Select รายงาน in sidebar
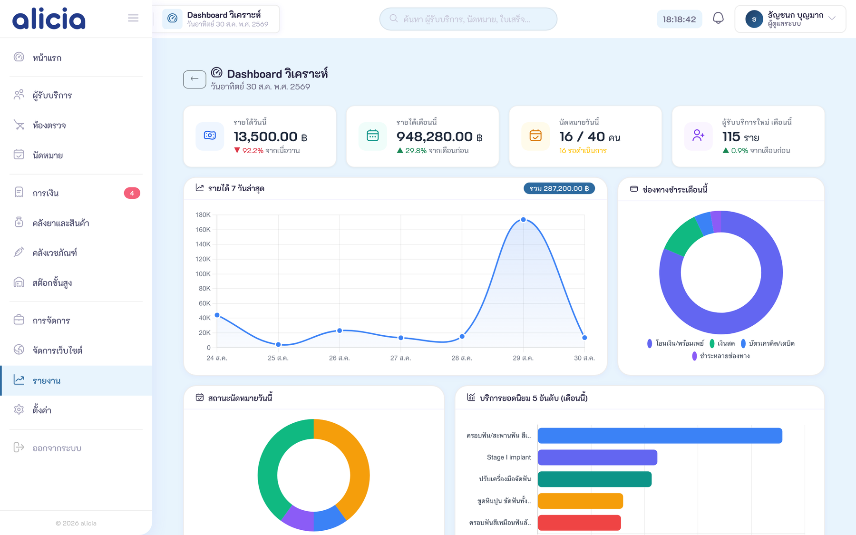The image size is (856, 535). click(76, 380)
